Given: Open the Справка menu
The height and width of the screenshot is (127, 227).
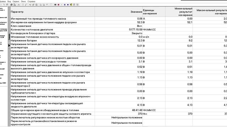Looking at the screenshot, I should 31,1.
